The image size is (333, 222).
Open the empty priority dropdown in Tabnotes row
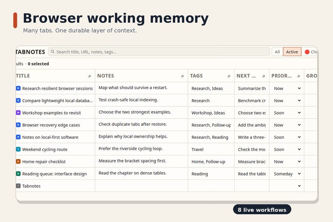tap(287, 186)
